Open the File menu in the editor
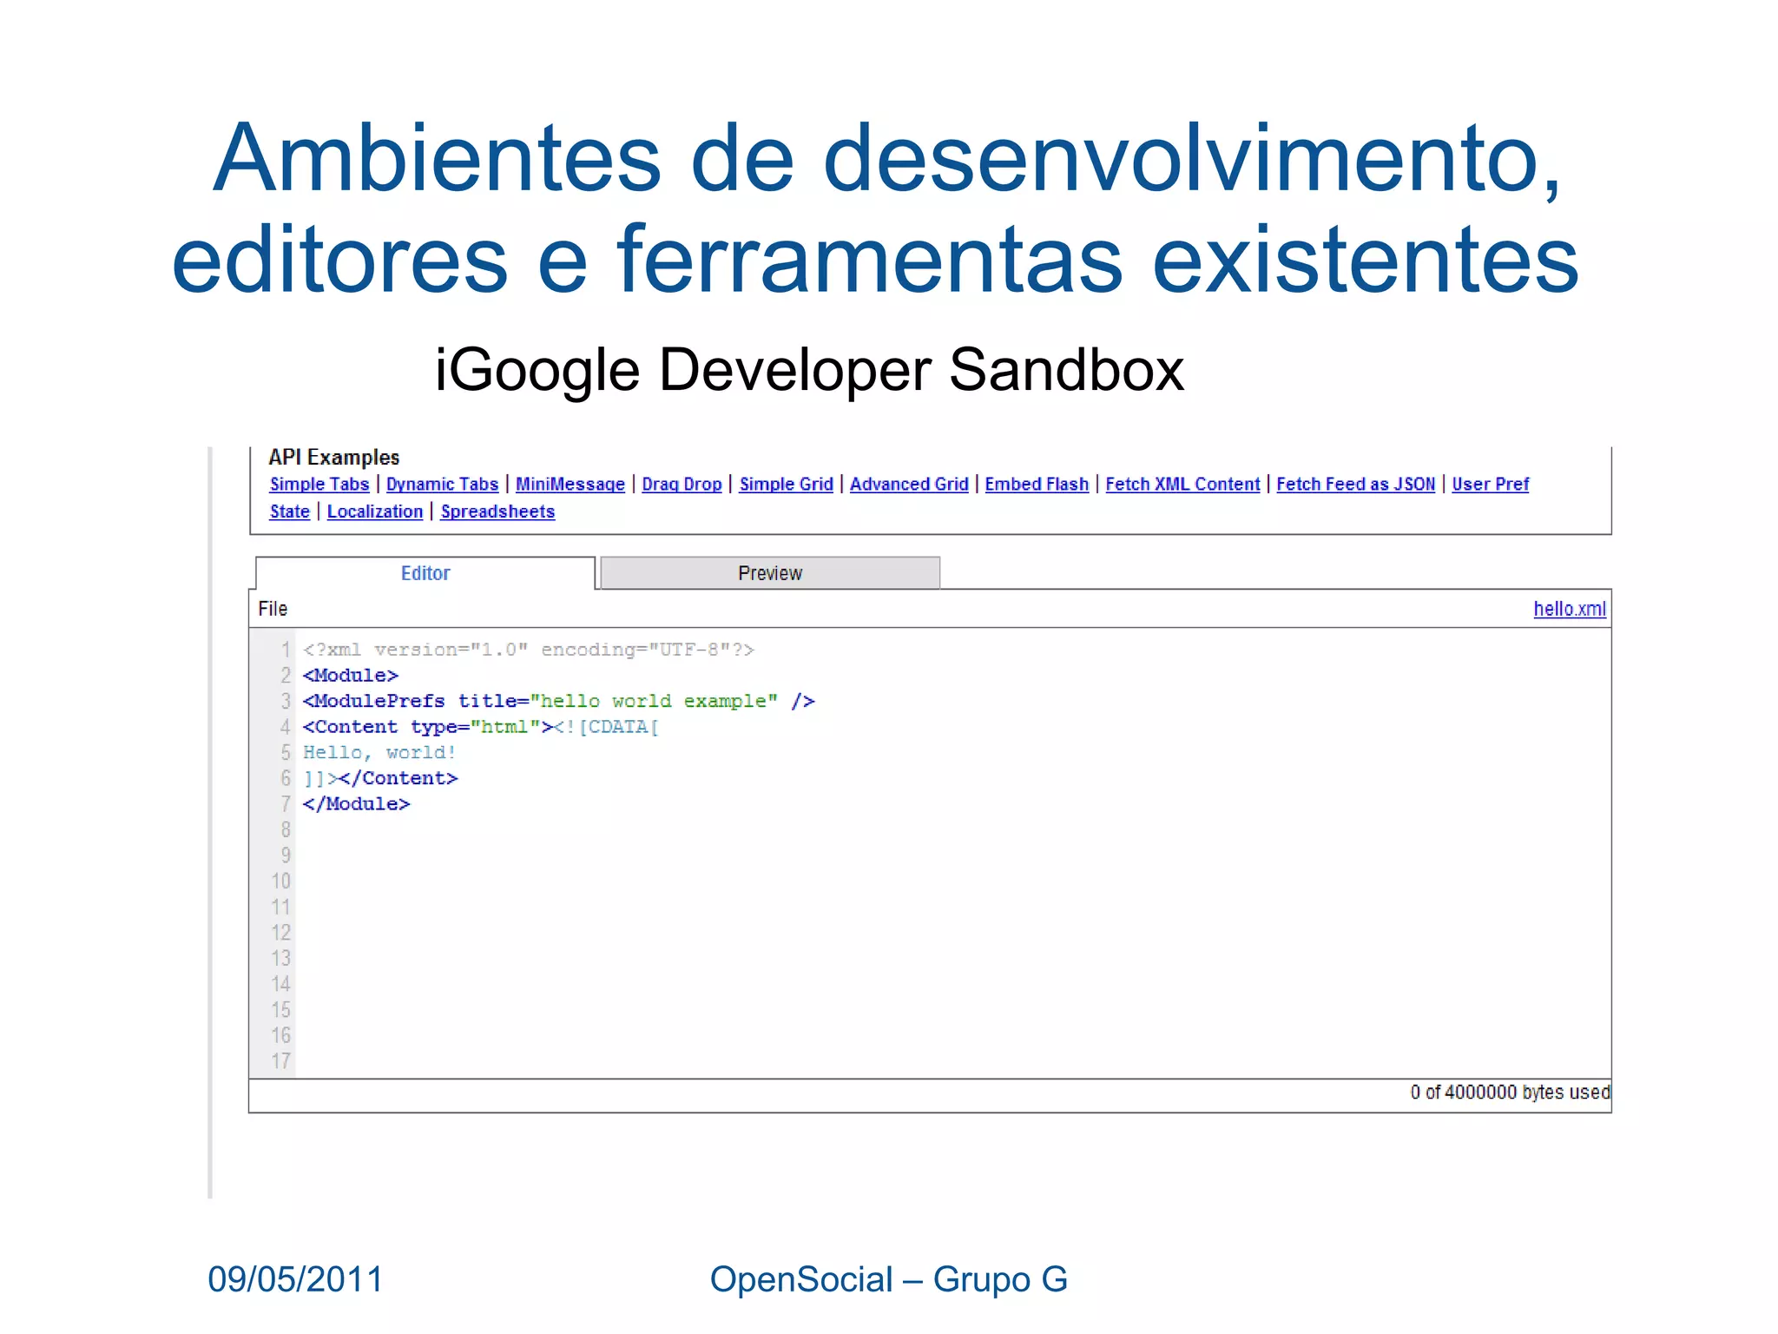 click(273, 609)
